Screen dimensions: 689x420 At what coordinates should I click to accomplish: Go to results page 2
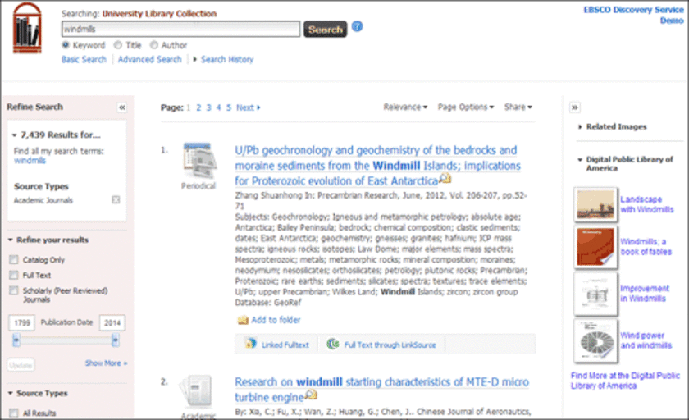[x=198, y=107]
